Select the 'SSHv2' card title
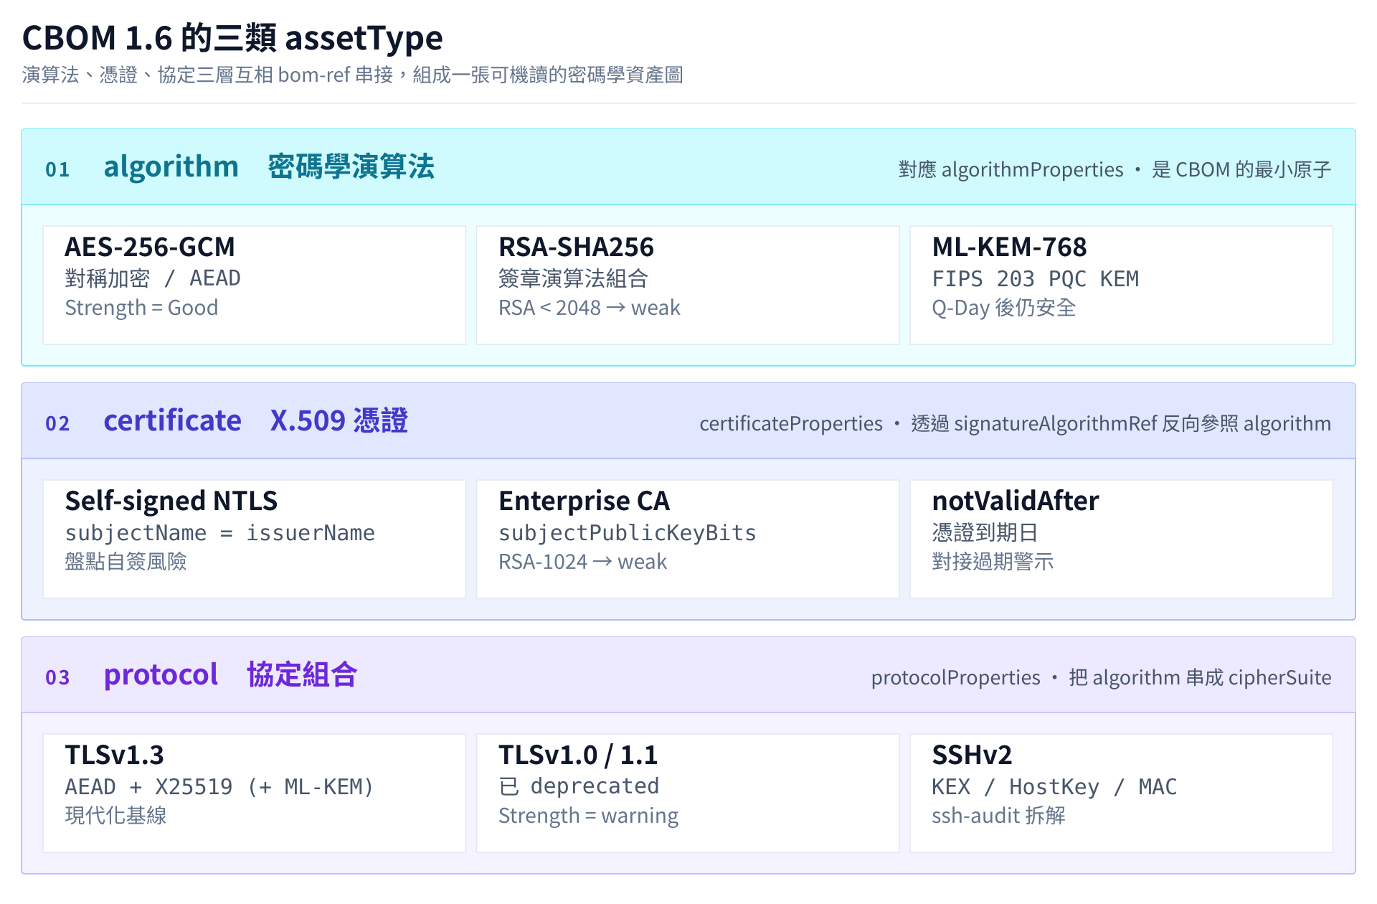The image size is (1377, 904). (972, 755)
